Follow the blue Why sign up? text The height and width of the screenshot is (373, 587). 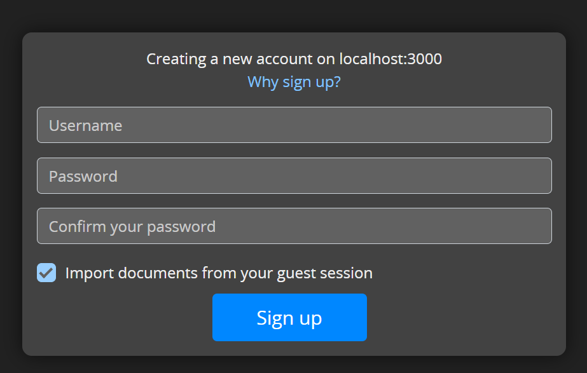293,81
